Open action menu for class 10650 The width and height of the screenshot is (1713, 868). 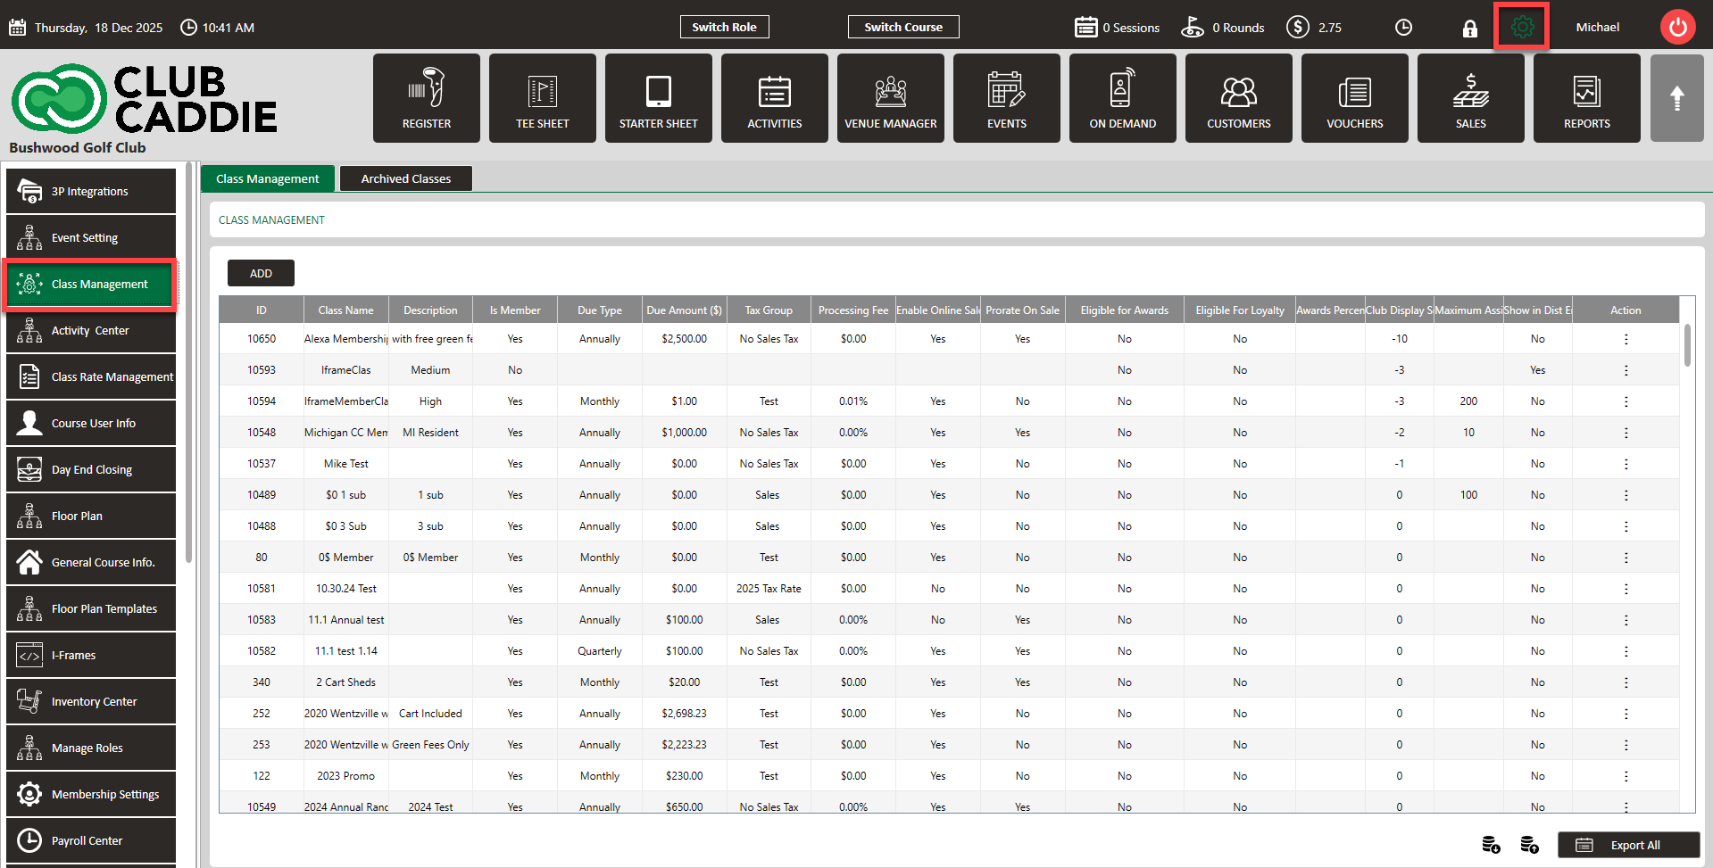tap(1626, 339)
